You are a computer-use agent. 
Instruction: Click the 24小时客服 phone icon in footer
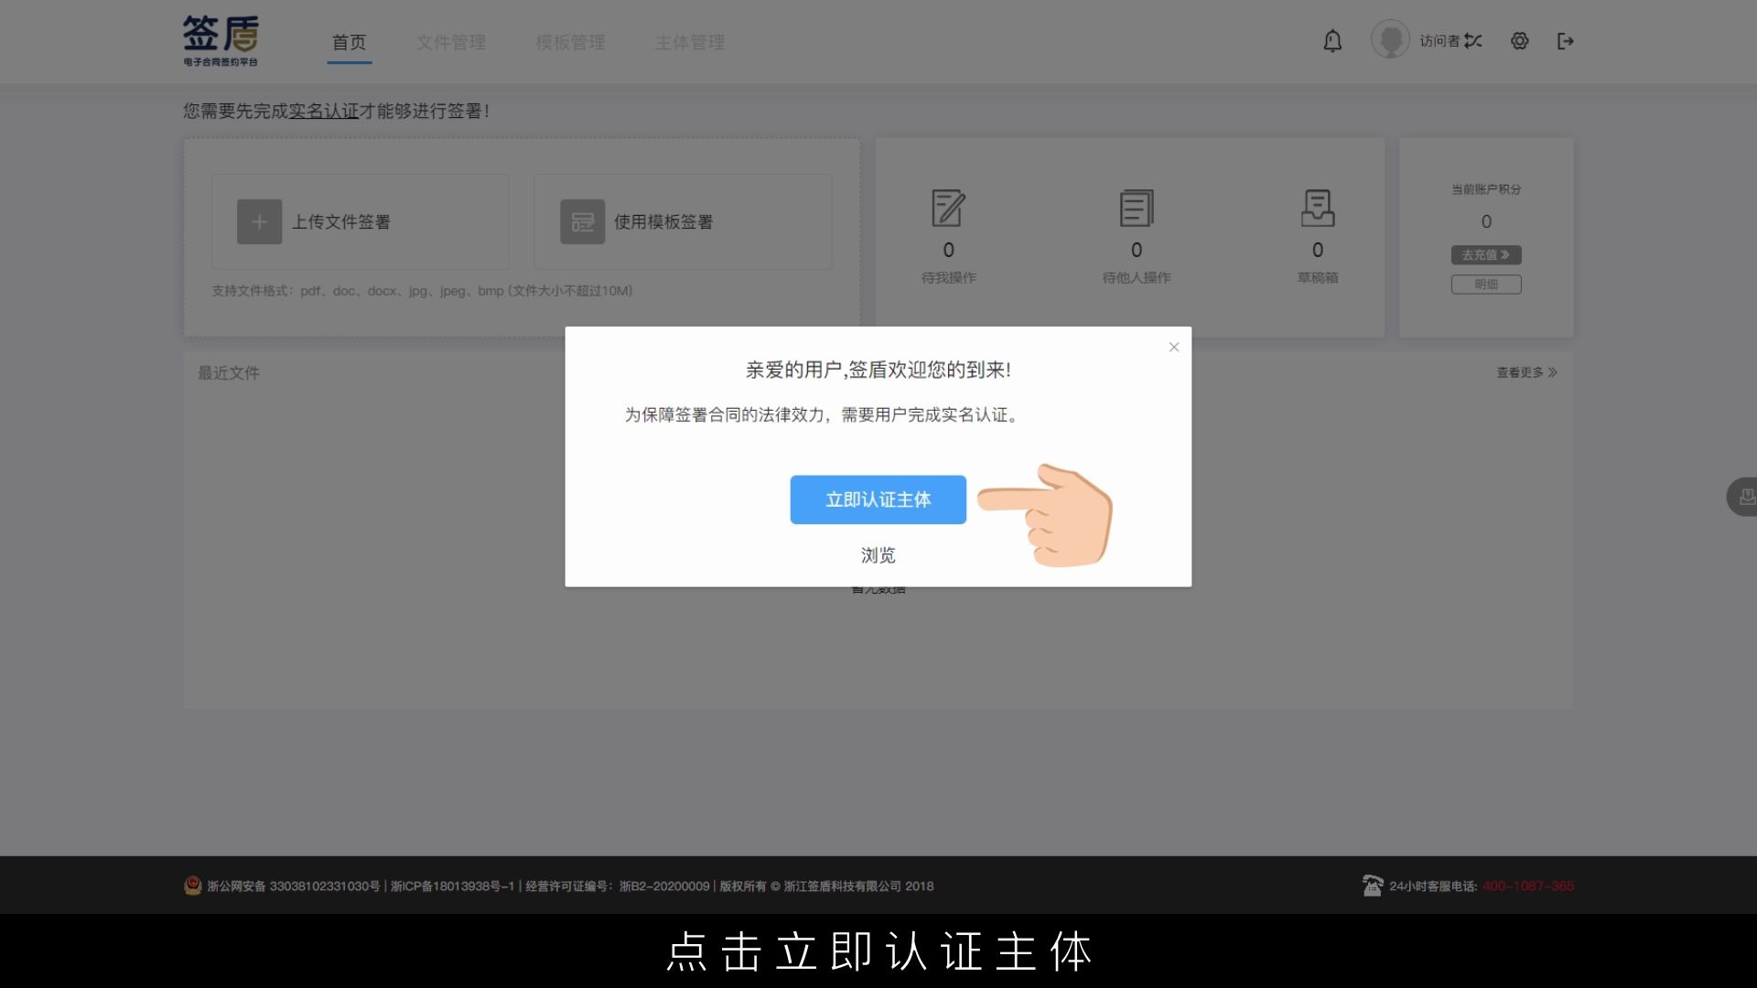tap(1372, 886)
